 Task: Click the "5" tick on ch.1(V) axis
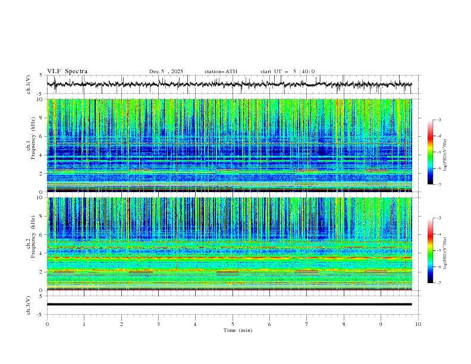coord(41,76)
